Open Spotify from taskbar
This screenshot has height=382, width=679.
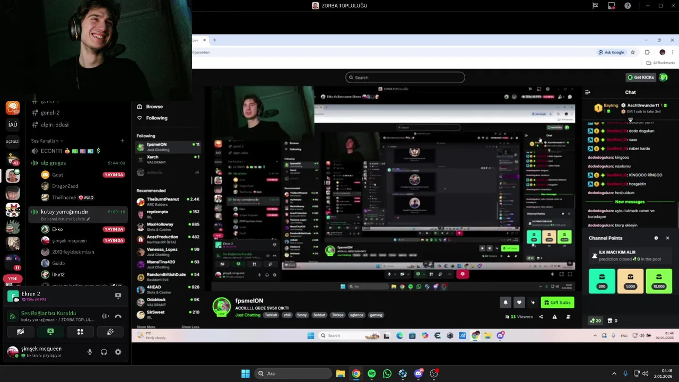coord(371,374)
